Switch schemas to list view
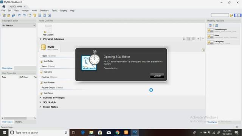Screen dimensions: 242x136 (x=193, y=39)
